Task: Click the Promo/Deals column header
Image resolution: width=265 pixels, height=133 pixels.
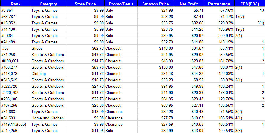Action: [121, 4]
